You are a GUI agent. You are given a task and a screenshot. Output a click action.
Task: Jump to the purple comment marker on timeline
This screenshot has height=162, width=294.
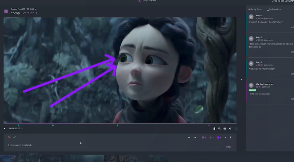point(209,126)
